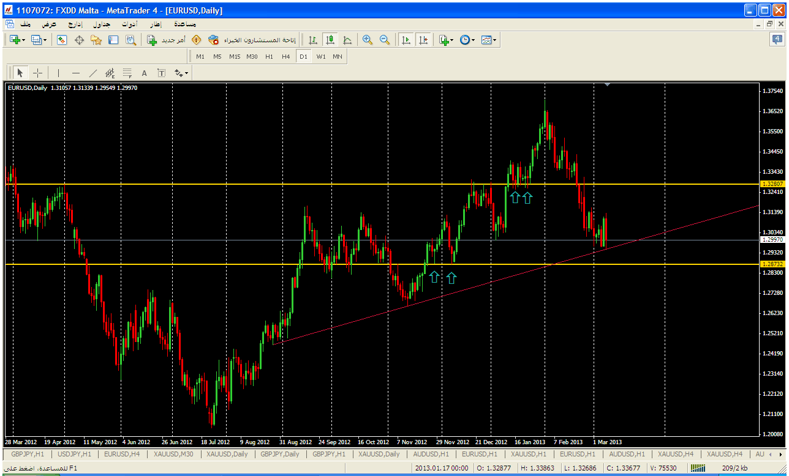Toggle chart auto scroll icon
789x476 pixels.
pyautogui.click(x=406, y=40)
